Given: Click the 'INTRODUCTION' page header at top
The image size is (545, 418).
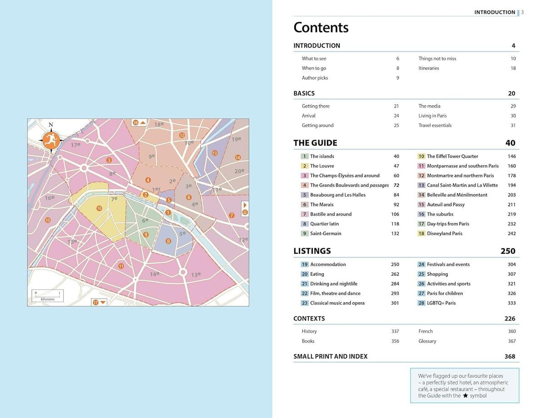Looking at the screenshot, I should tap(495, 12).
